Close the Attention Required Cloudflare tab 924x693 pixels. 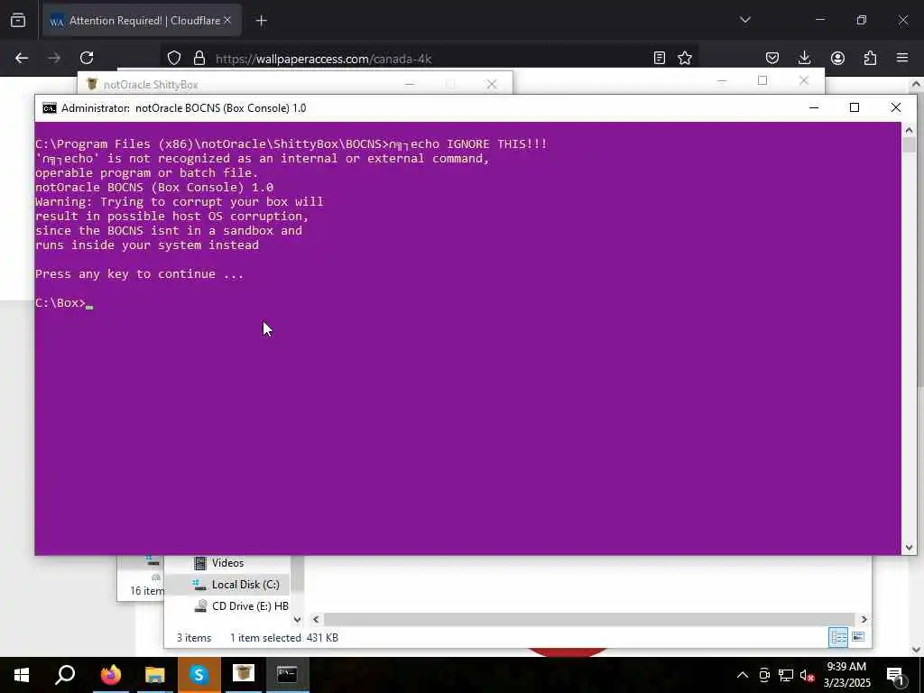(227, 21)
